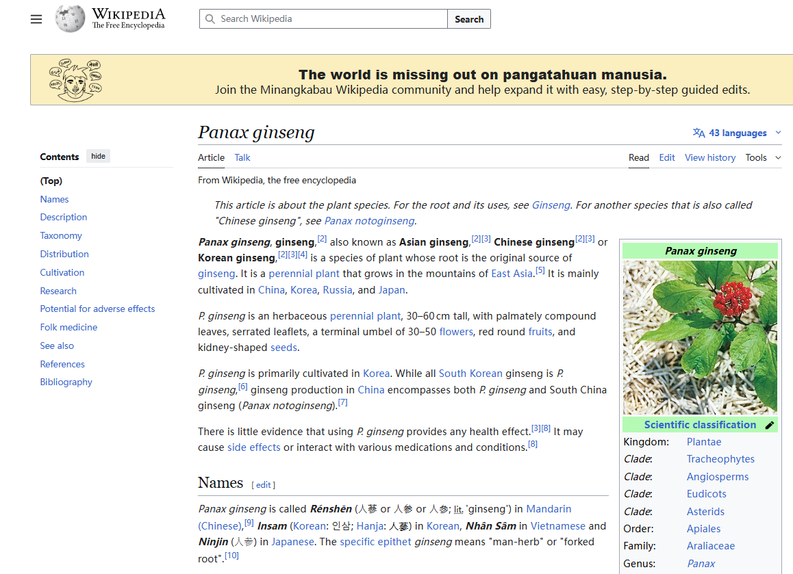
Task: Expand the 43 languages dropdown
Action: (778, 133)
